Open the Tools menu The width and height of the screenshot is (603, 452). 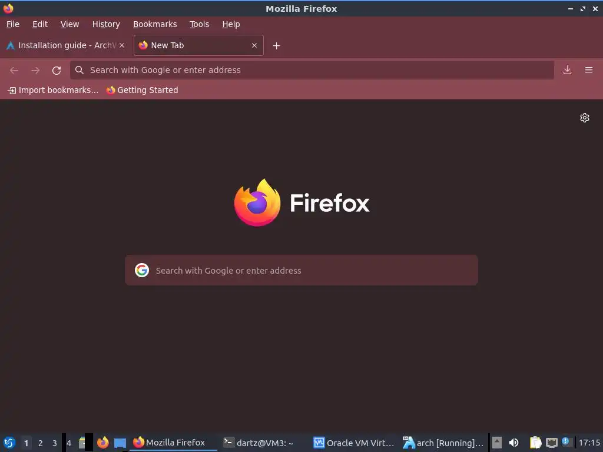point(199,24)
